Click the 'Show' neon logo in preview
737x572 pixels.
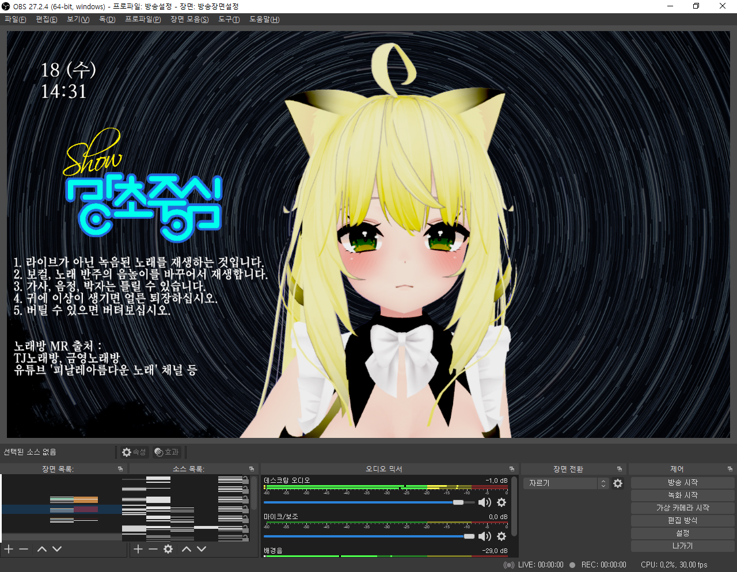(92, 152)
